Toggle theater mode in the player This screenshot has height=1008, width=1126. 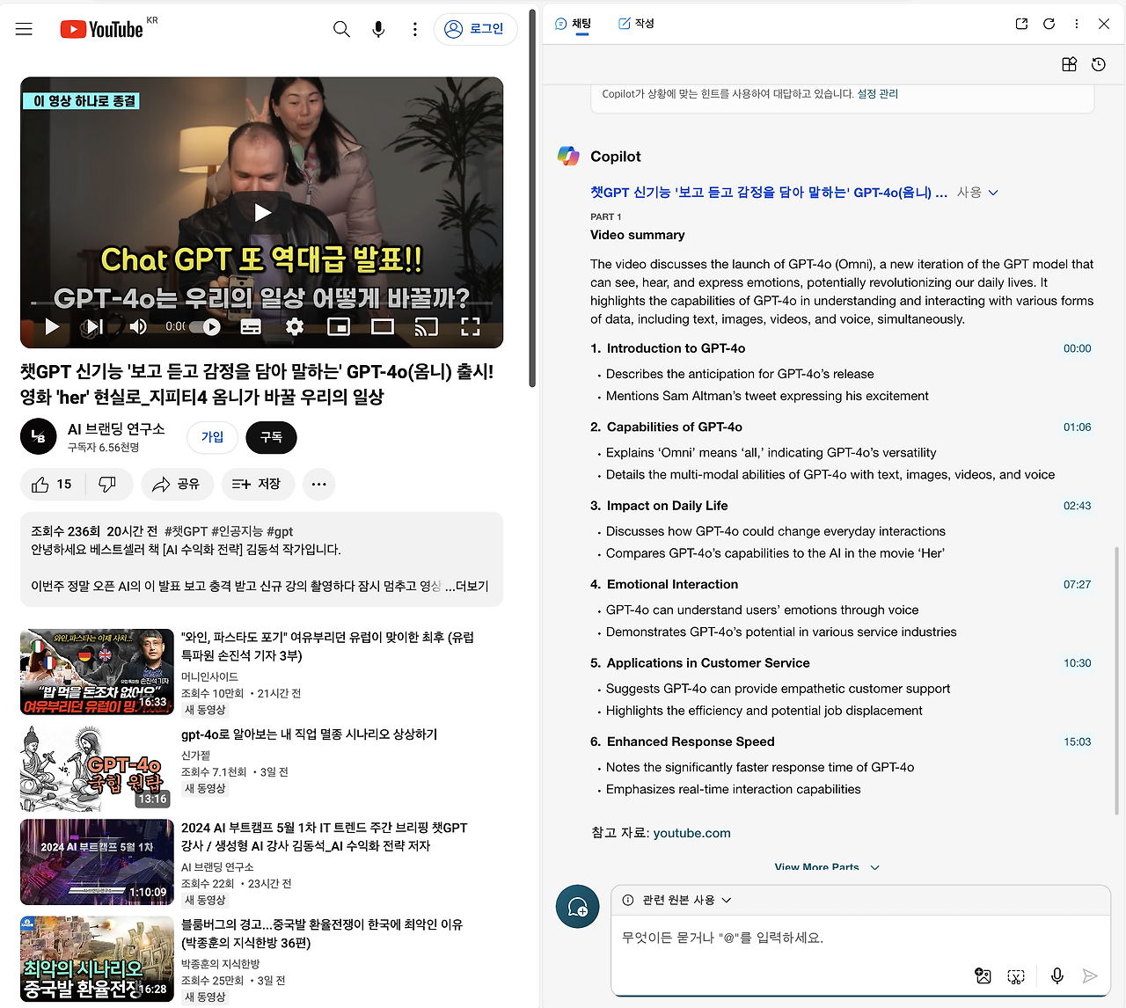click(x=383, y=327)
